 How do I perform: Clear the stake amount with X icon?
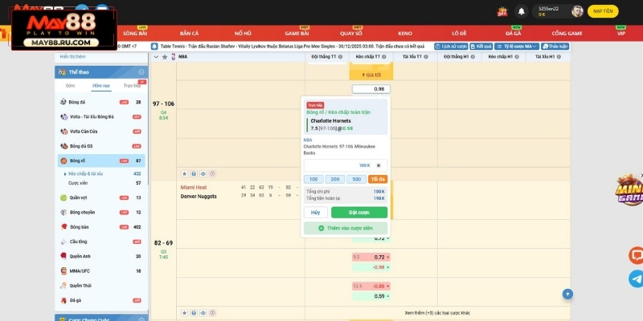tap(379, 165)
